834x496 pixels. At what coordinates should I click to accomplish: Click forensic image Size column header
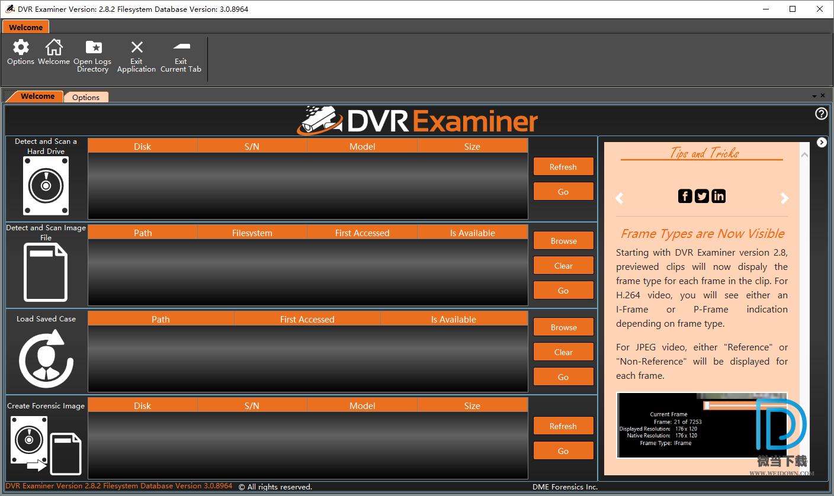click(x=472, y=405)
